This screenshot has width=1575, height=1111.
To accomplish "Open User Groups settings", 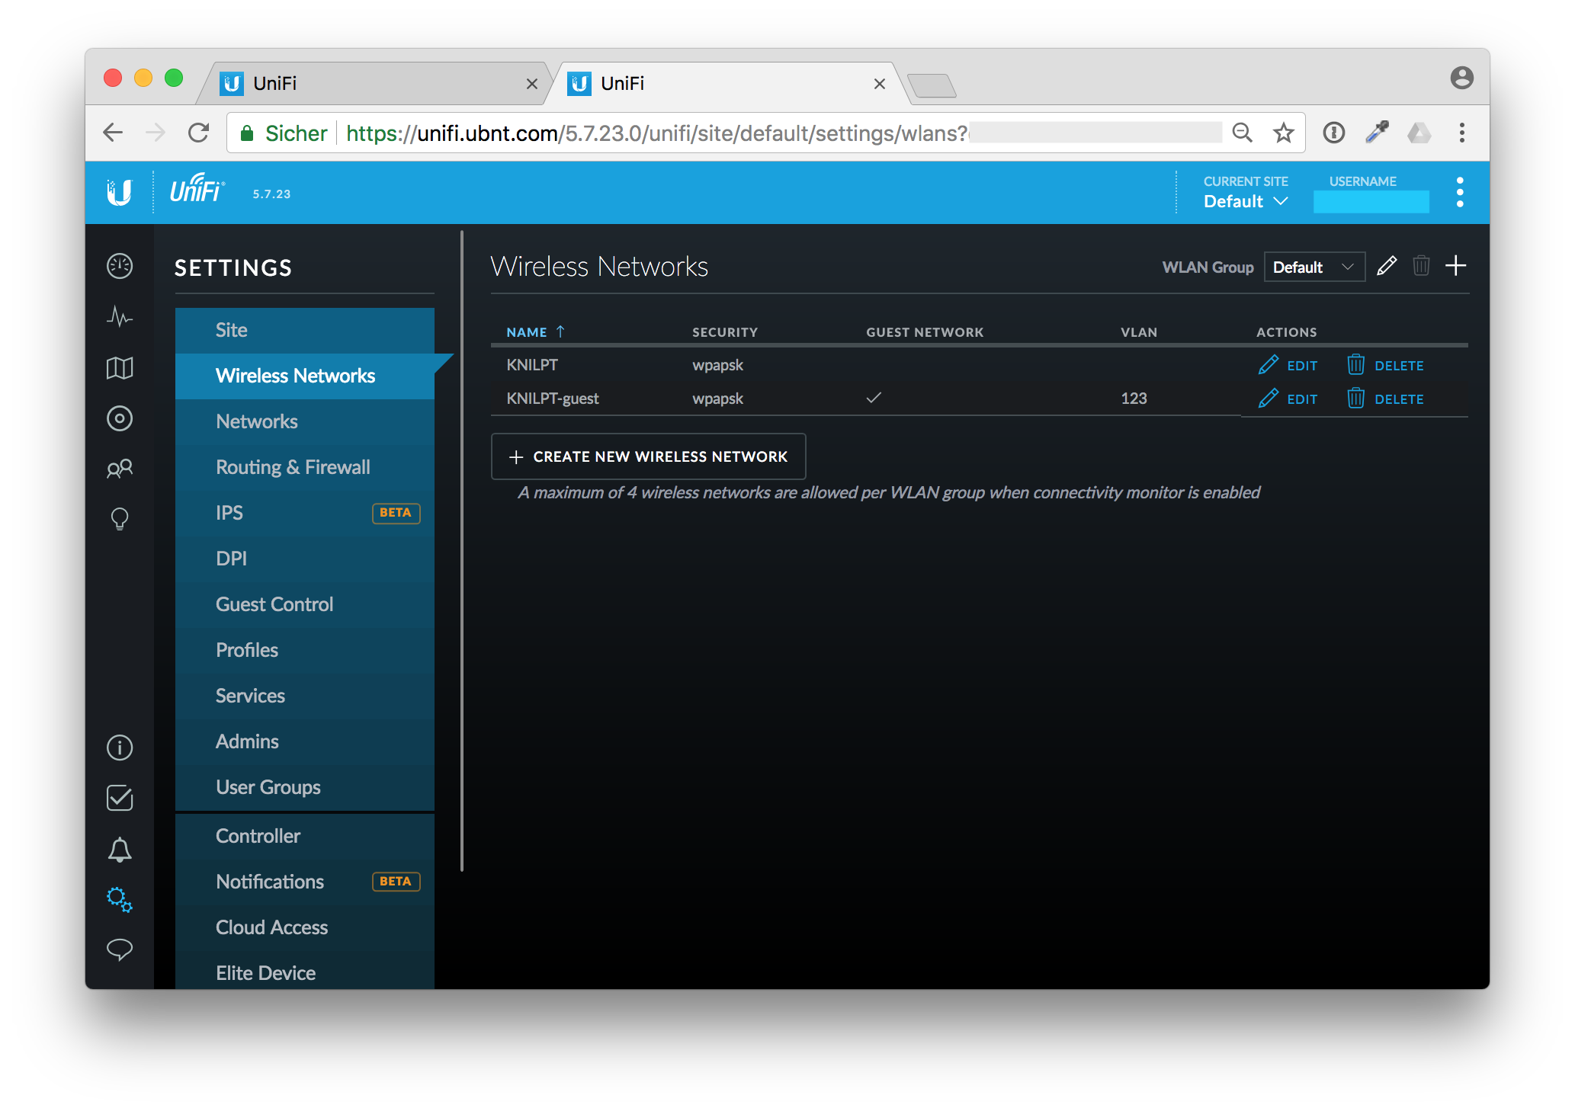I will 305,787.
